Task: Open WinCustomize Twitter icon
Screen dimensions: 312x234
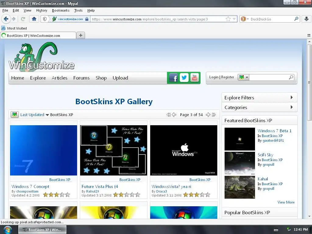Action: tap(184, 78)
